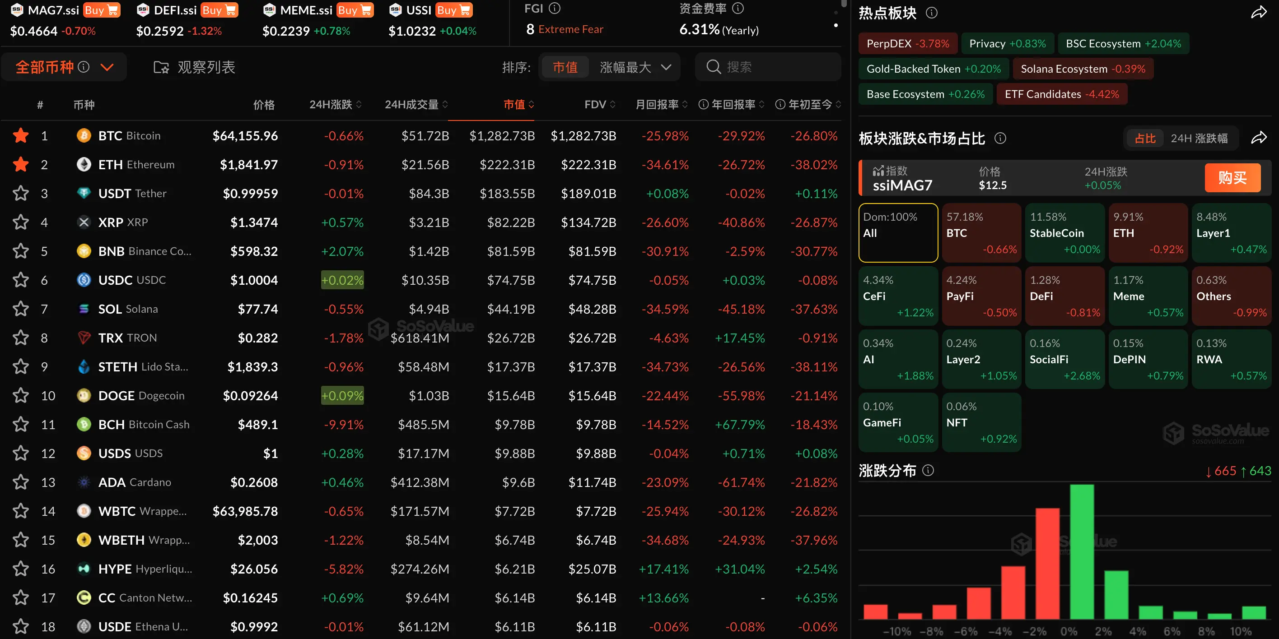The image size is (1279, 639).
Task: Open the 观察列表 tab
Action: pyautogui.click(x=194, y=67)
